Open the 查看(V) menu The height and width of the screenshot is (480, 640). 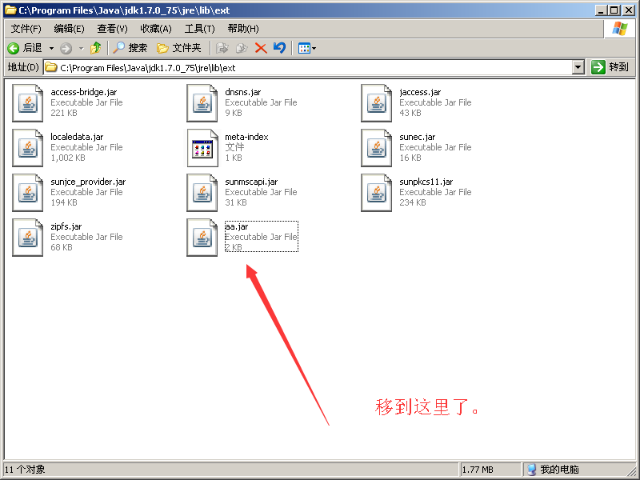point(112,29)
